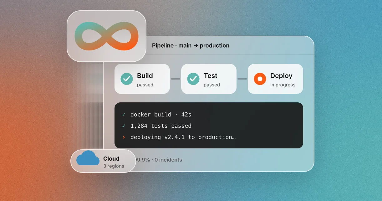The height and width of the screenshot is (201, 382).
Task: Click the 'docker build · 42s' log line
Action: (161, 115)
